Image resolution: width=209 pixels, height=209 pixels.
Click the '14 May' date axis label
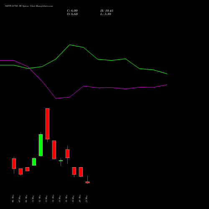(x=53, y=199)
